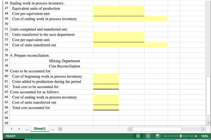This screenshot has height=140, width=211.
Task: Select yellow input cell for row 66
Action: pos(106,108)
